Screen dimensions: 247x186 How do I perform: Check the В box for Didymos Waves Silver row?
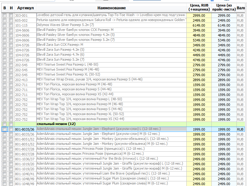(x=5, y=25)
